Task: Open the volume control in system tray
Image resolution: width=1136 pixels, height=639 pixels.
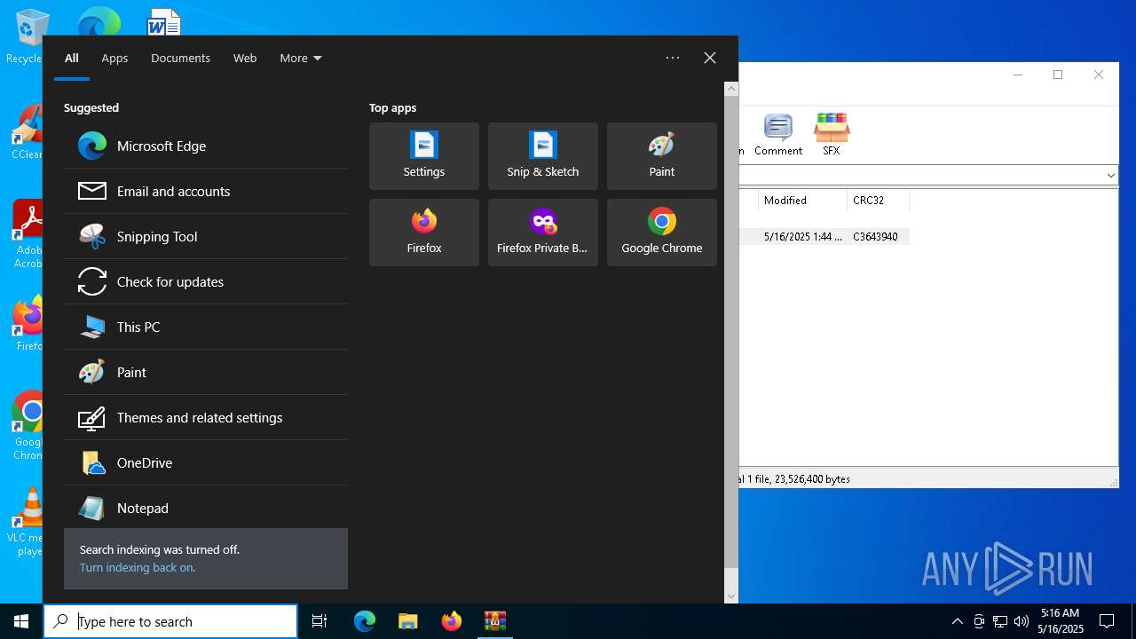Action: [x=1022, y=621]
